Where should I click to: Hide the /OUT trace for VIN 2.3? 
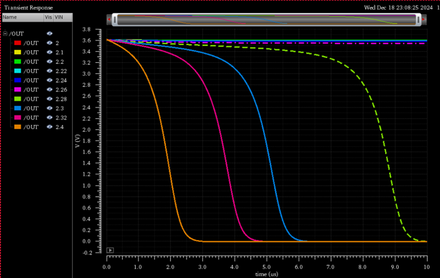[49, 108]
